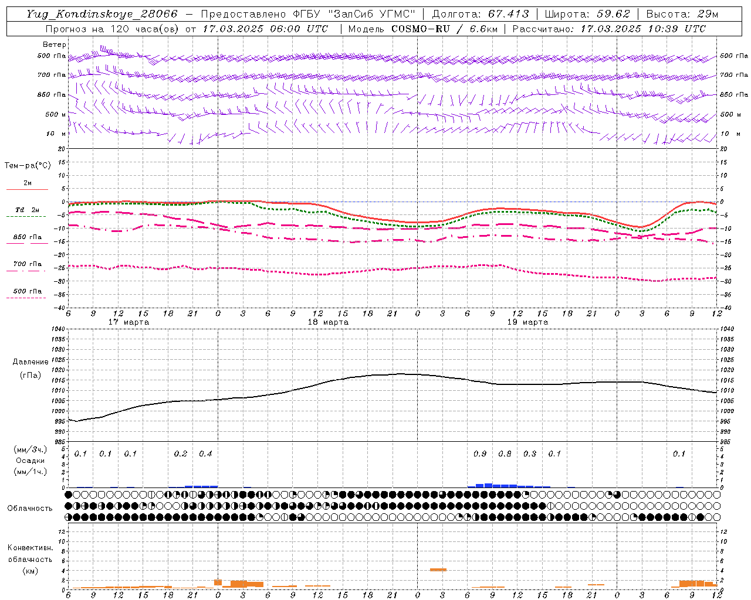Screen dimensions: 751x600
Task: Click the (мм/1ч.) precipitation unit label
Action: [31, 472]
